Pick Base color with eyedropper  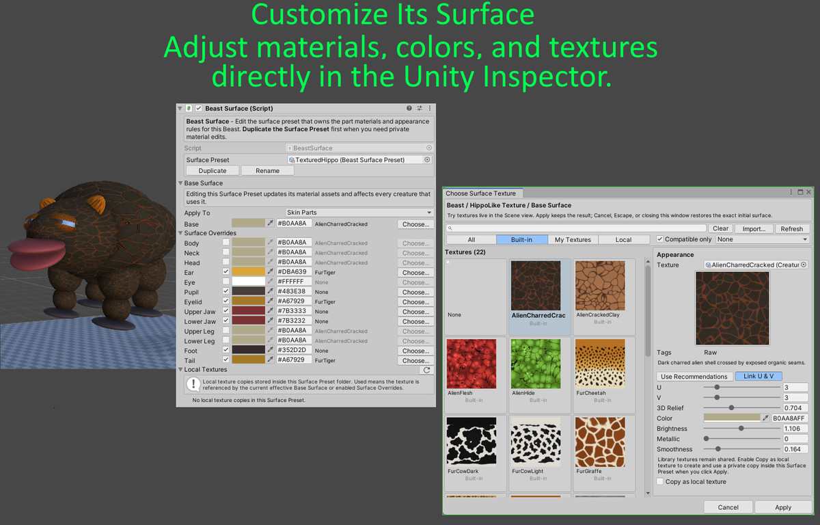pos(270,224)
